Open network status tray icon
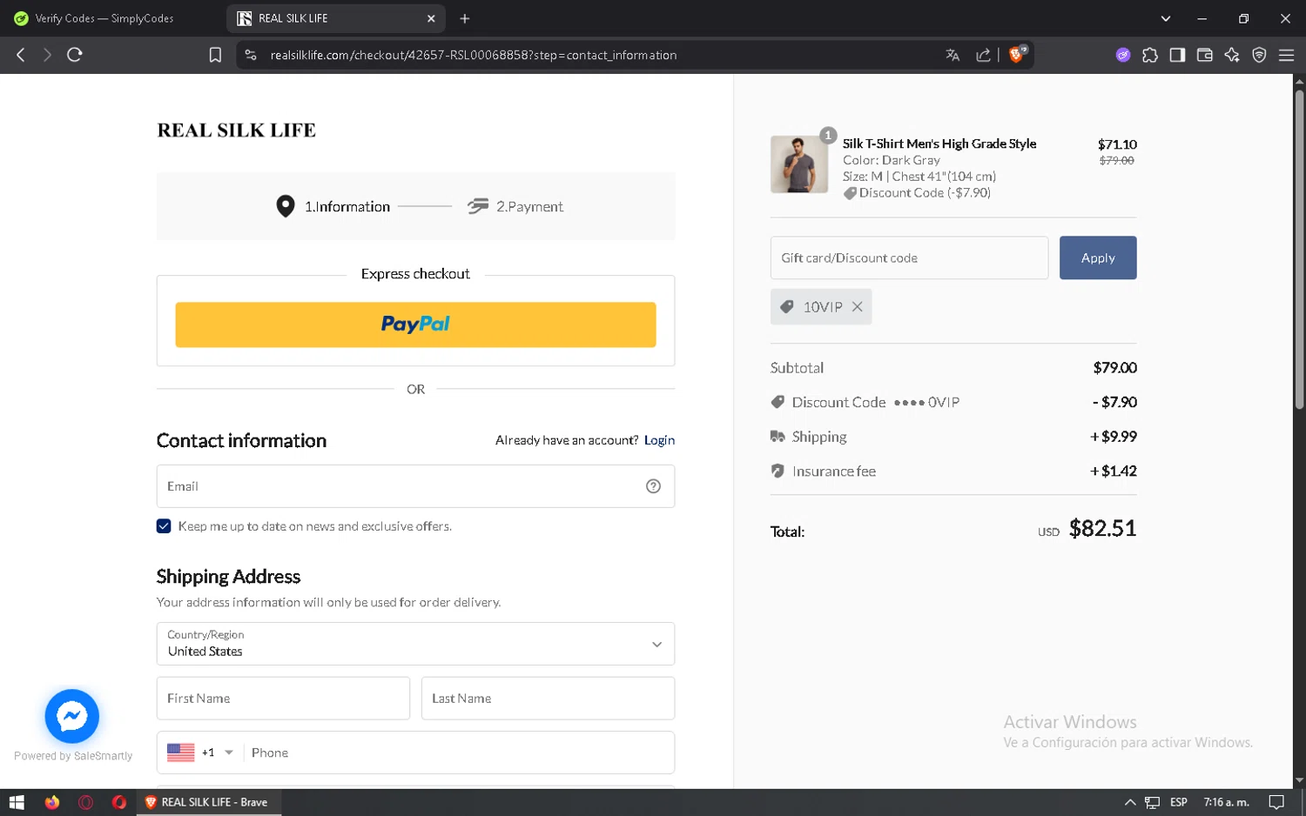The height and width of the screenshot is (816, 1306). tap(1152, 802)
